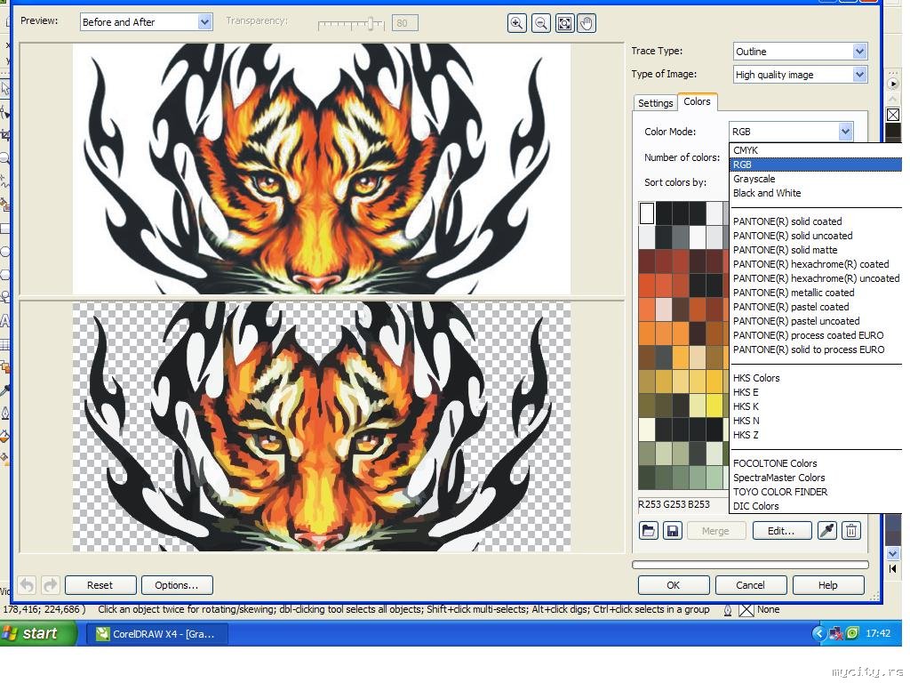This screenshot has width=910, height=683.
Task: Click CorelDRAW X4 taskbar button
Action: point(156,633)
